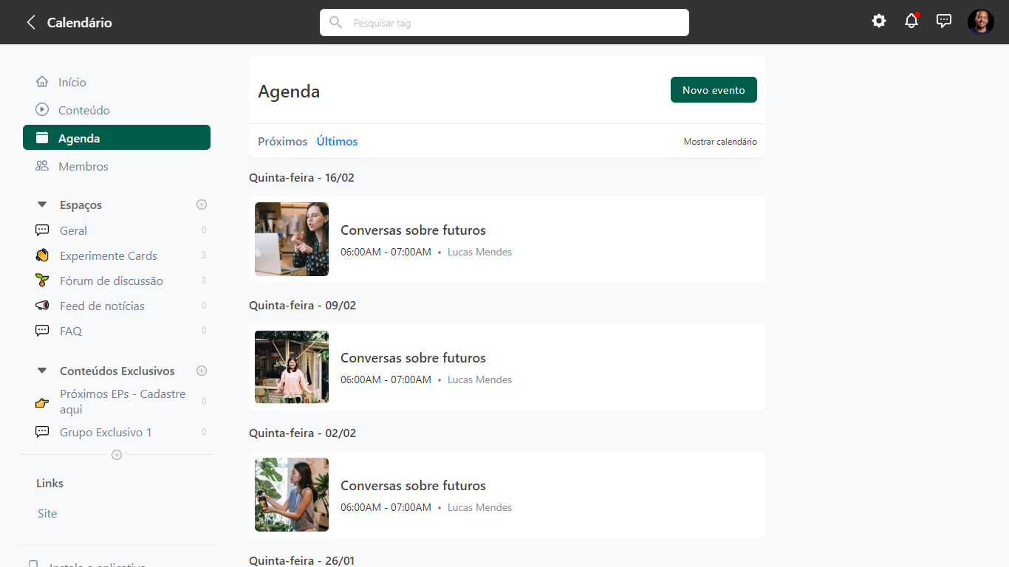Select the Últimos tab
The image size is (1009, 567).
337,141
